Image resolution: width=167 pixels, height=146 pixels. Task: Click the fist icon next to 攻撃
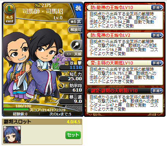67,63
